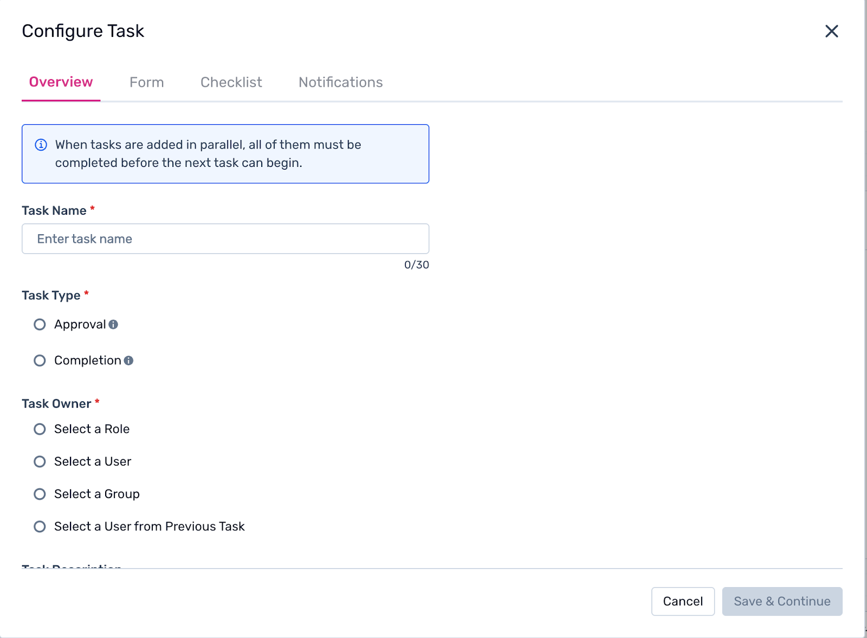Close the Configure Task dialog with X
The height and width of the screenshot is (638, 867).
[x=831, y=31]
